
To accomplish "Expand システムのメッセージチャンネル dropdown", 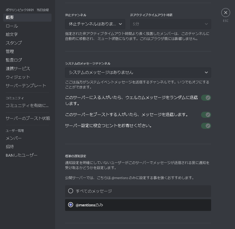I will (138, 73).
